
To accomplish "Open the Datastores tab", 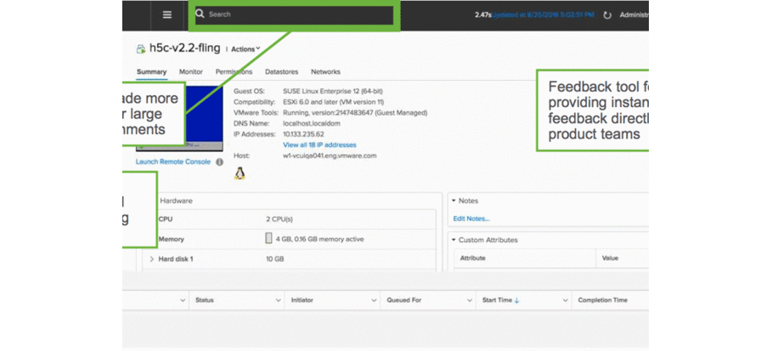I will coord(281,72).
